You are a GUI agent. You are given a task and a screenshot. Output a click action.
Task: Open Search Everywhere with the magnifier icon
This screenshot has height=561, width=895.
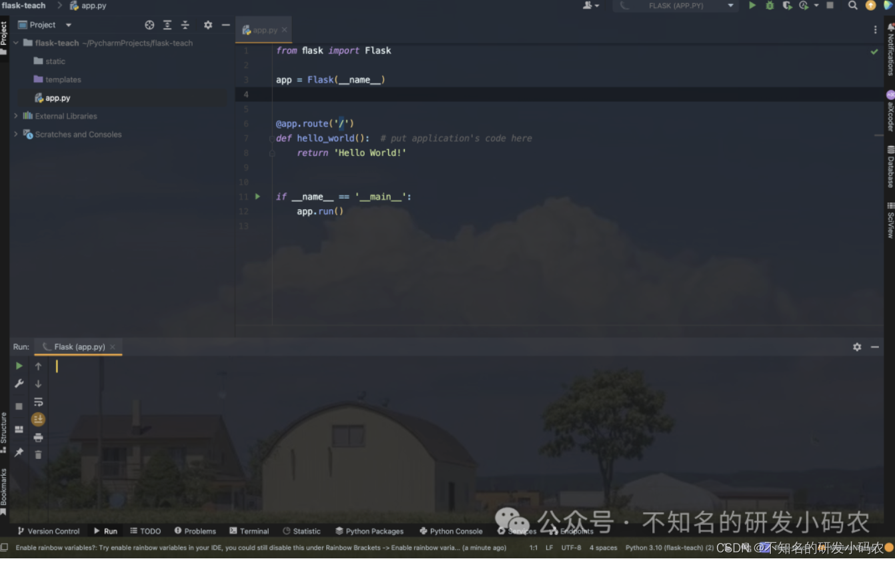(853, 5)
